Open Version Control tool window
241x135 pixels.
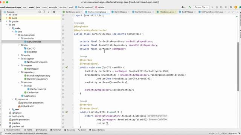click(x=12, y=130)
